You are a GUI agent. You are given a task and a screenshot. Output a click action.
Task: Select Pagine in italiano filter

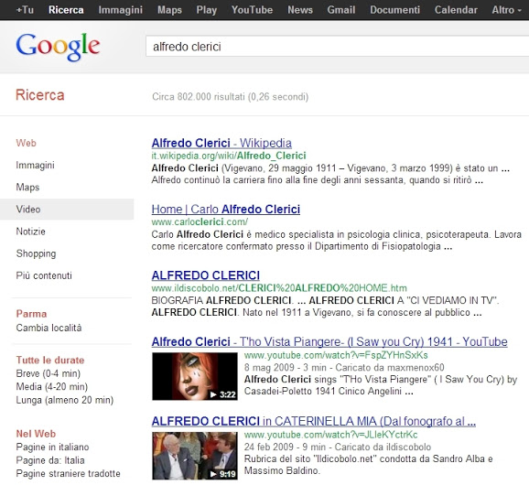point(53,447)
